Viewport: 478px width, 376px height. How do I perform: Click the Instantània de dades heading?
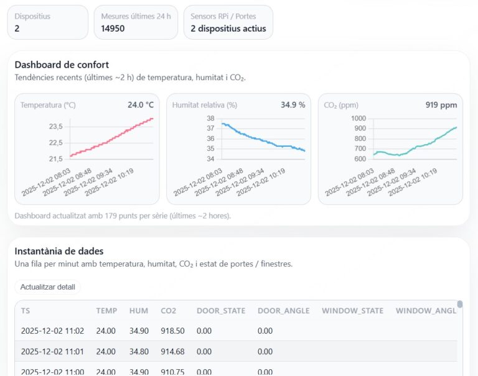tap(59, 251)
